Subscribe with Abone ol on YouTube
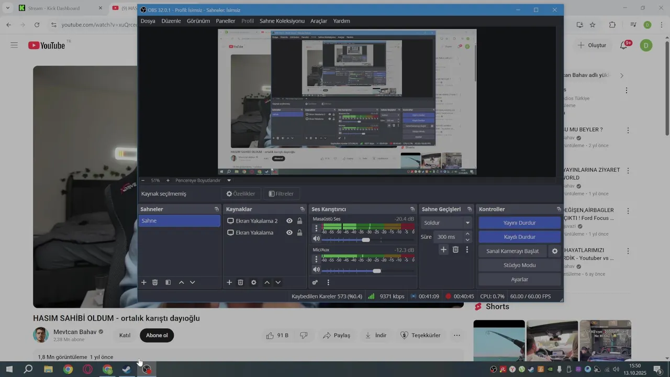The height and width of the screenshot is (377, 670). [x=157, y=335]
